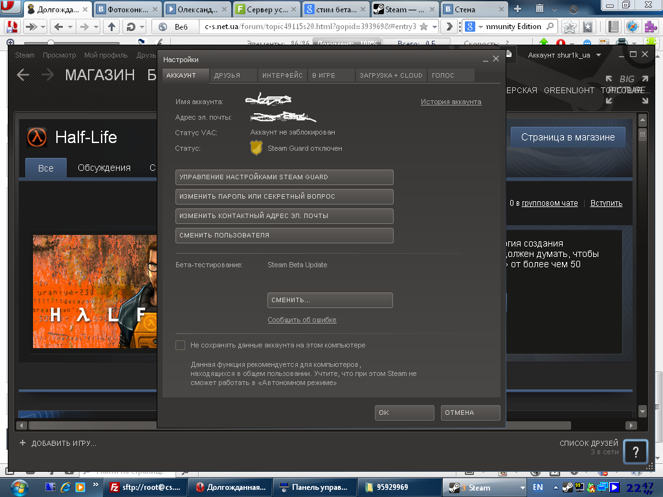Select the Все hub tab
Screen dimensions: 663x497
pos(46,168)
